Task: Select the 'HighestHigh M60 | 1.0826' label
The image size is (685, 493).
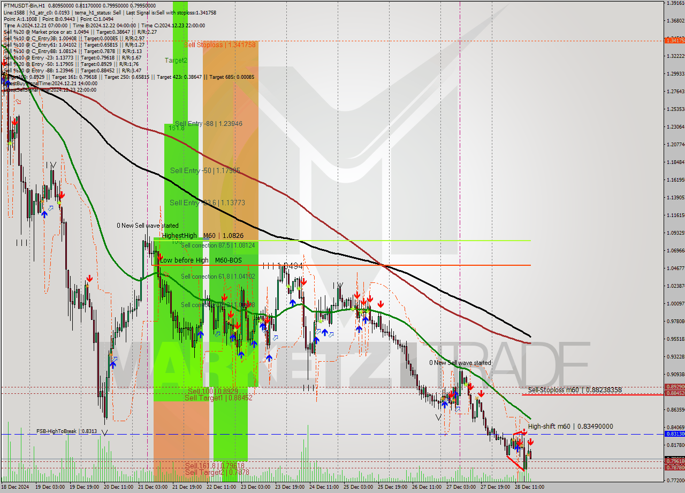Action: pyautogui.click(x=203, y=235)
